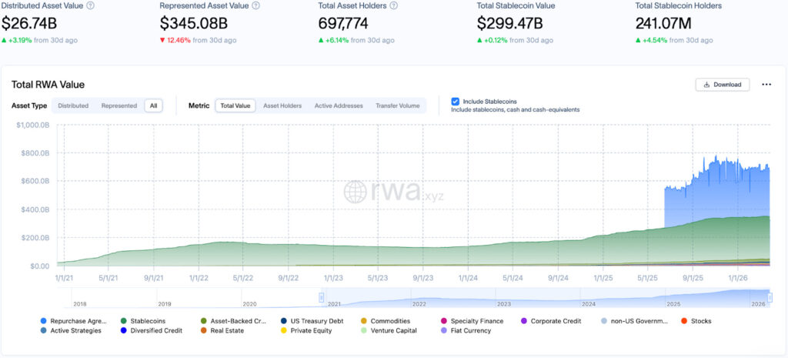Click the 241.07M stablecoin holders figure
This screenshot has height=358, width=788.
coord(665,23)
